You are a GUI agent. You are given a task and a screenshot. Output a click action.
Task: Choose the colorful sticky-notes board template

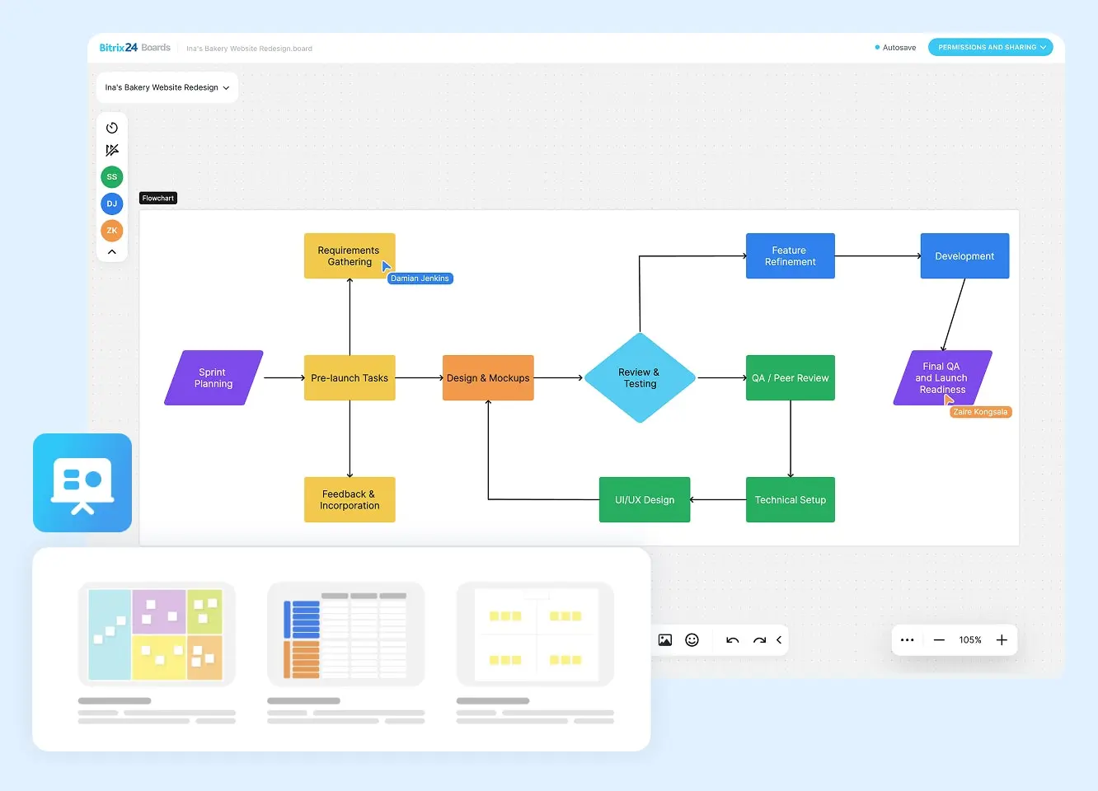click(x=157, y=634)
